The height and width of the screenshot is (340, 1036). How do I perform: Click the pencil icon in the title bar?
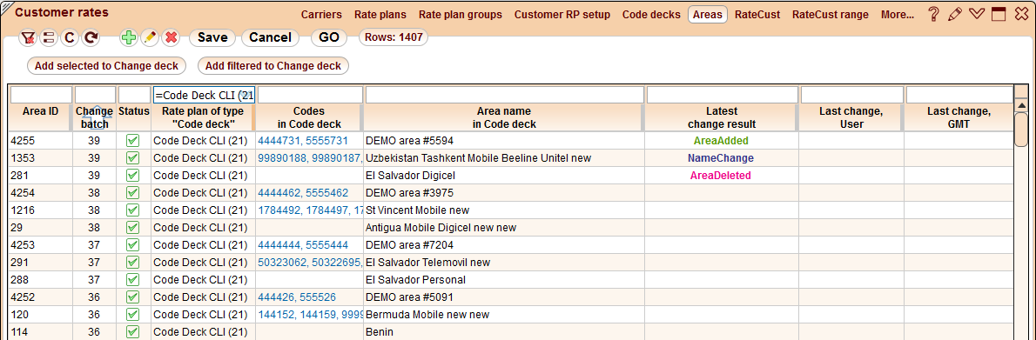point(954,15)
